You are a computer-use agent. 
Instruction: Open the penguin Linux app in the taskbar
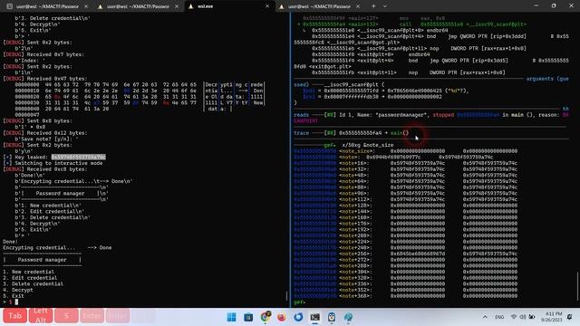click(x=332, y=317)
